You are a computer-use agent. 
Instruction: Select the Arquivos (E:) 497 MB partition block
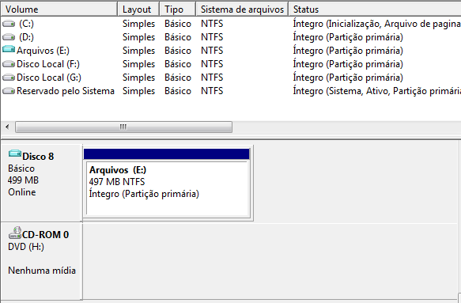coord(167,188)
